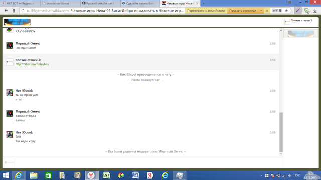Open the hidden system tray icons arrow

click(x=261, y=175)
